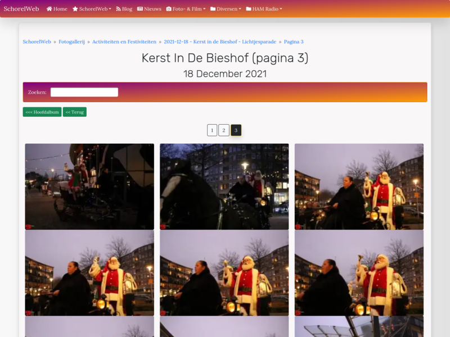Open second-row left thumbnail of Santa ringing bell

click(x=89, y=273)
